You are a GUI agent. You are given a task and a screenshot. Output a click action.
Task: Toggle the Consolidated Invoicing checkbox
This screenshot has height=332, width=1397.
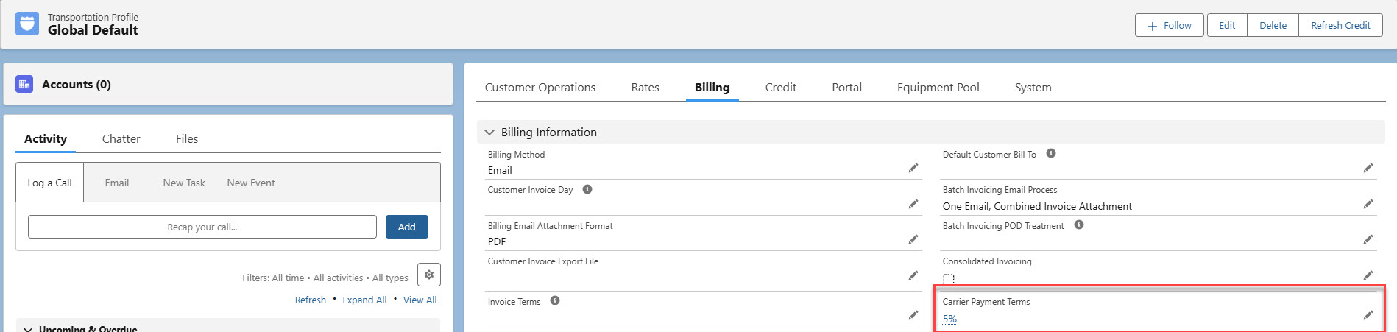[x=949, y=279]
